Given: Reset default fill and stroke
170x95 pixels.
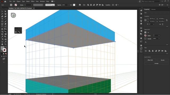Looking at the screenshot, I should point(1,51).
